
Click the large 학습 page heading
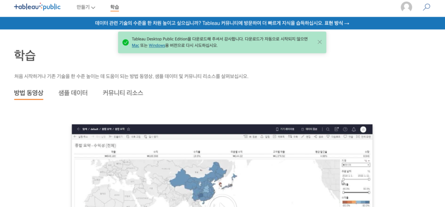pyautogui.click(x=25, y=56)
